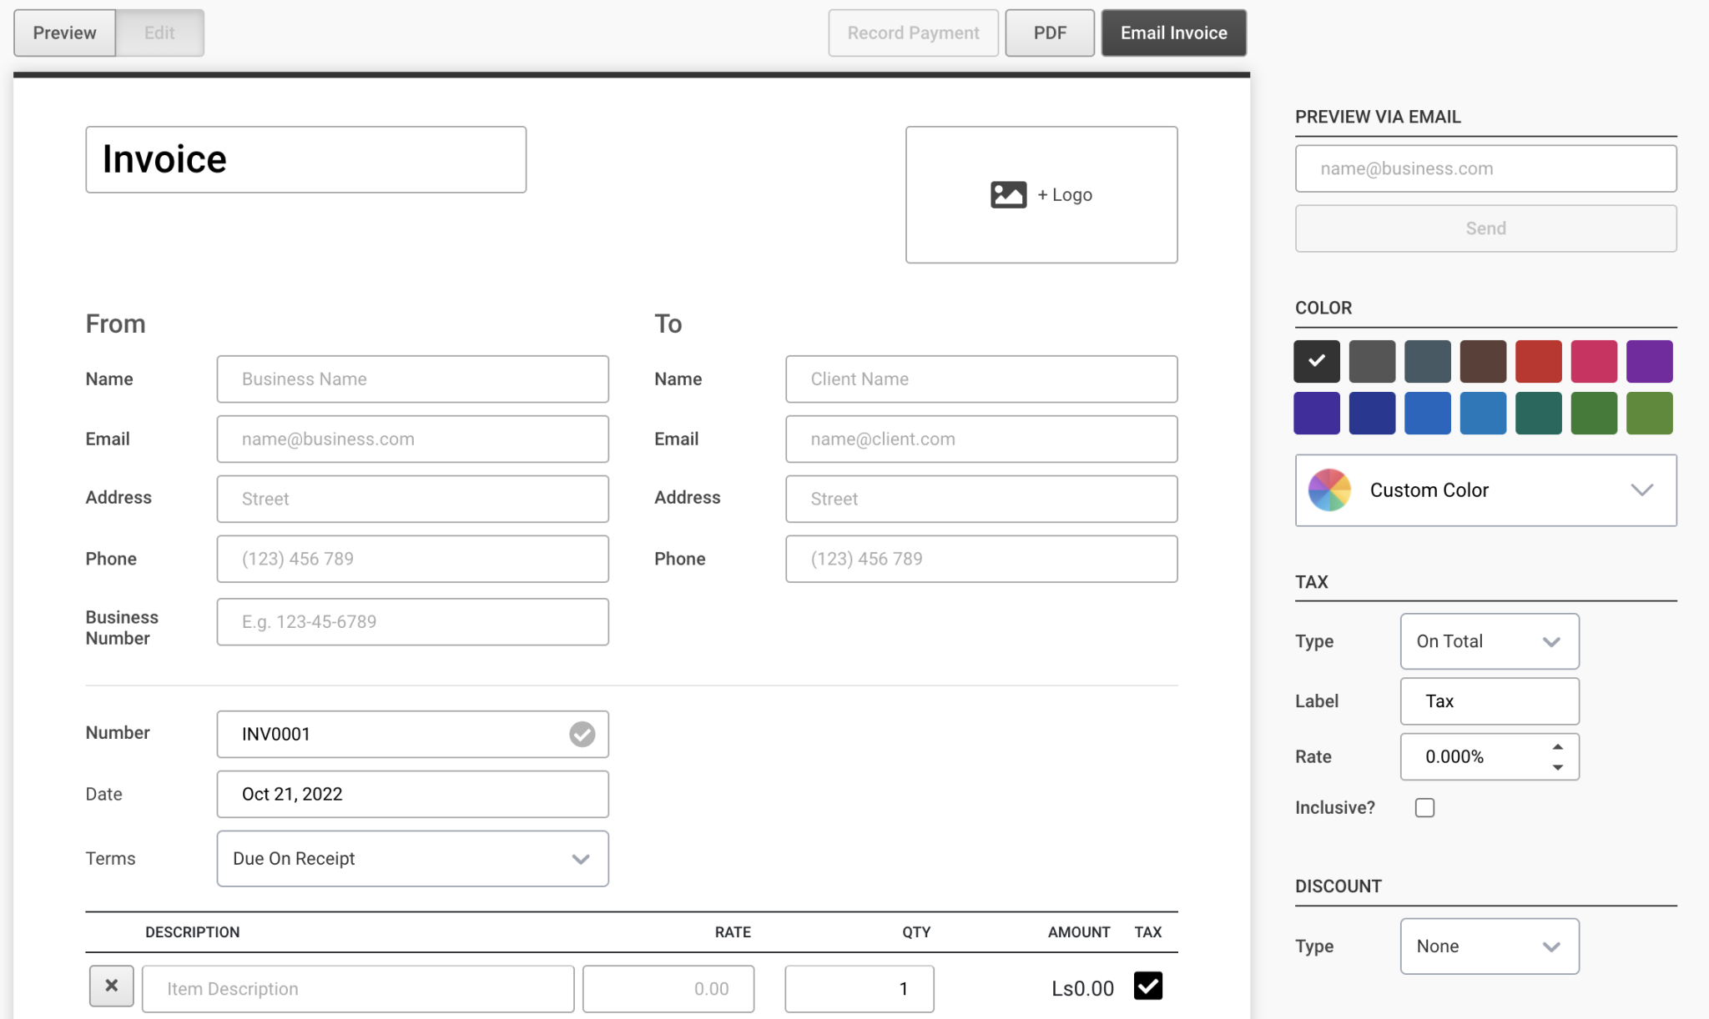
Task: Pick the red color swatch
Action: 1538,361
